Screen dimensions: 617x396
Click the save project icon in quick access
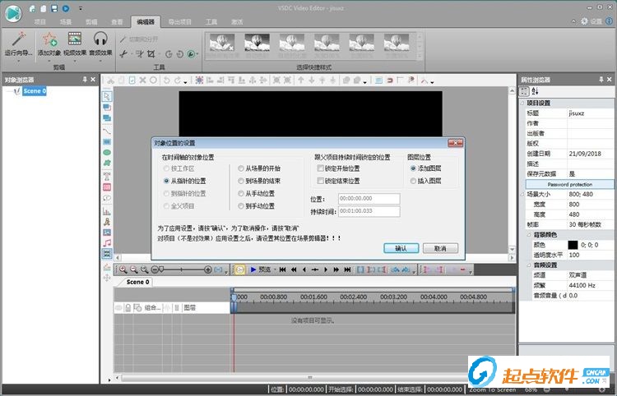click(54, 8)
